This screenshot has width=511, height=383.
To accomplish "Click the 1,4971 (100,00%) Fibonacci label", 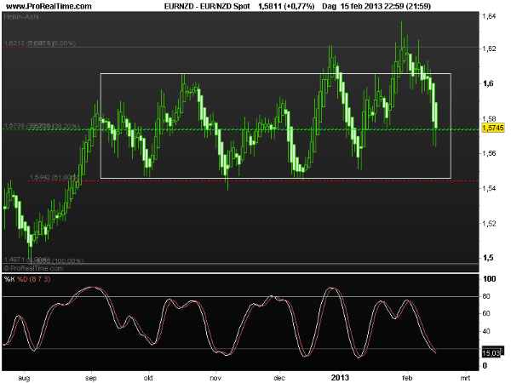I will 43,260.
